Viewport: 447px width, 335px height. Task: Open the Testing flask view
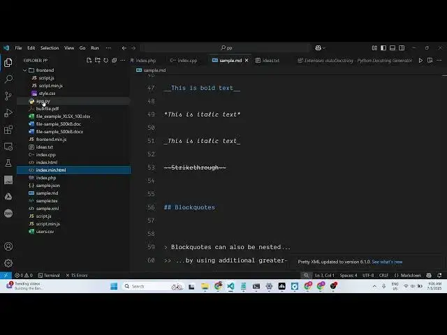point(8,163)
